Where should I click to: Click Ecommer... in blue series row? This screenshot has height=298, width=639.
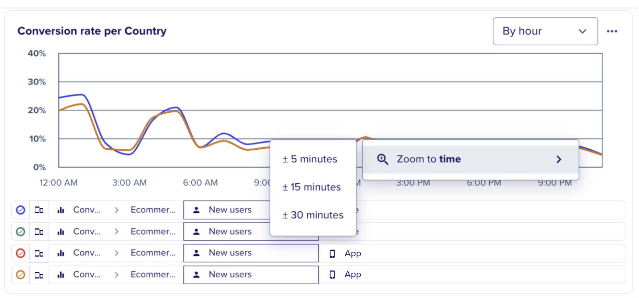153,210
